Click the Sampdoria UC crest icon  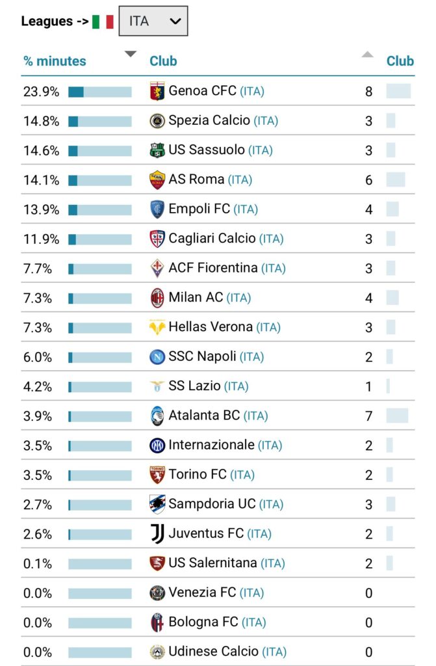click(157, 505)
